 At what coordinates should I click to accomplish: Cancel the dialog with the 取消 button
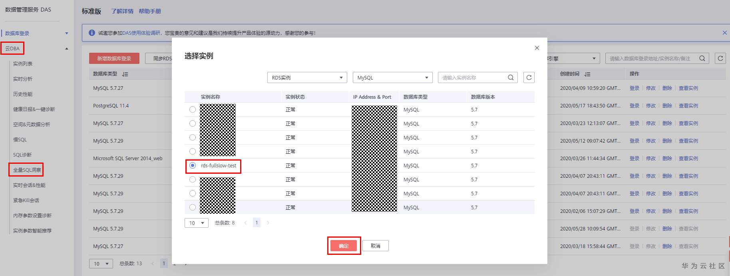click(376, 246)
